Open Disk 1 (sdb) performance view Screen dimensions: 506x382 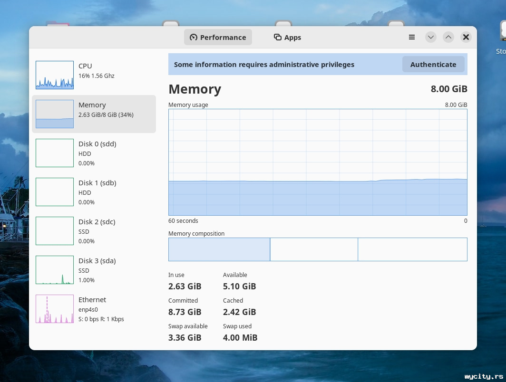pyautogui.click(x=94, y=192)
